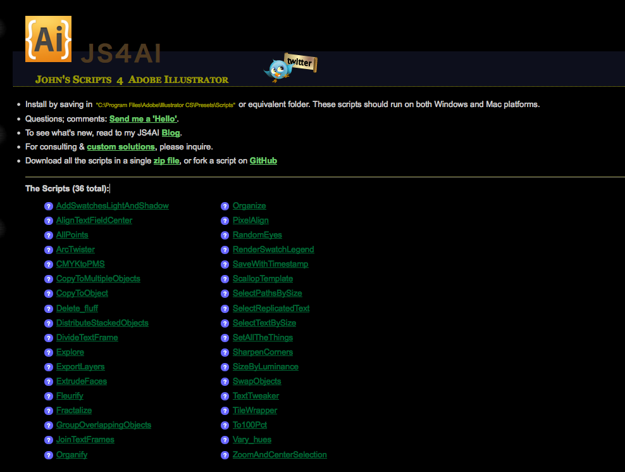Open the ArcTwister script link
The width and height of the screenshot is (625, 472).
point(75,249)
